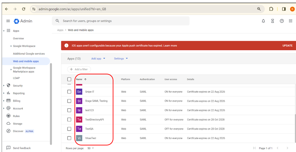The image size is (296, 152).
Task: Click the Rules steering wheel icon
Action: pos(8,116)
